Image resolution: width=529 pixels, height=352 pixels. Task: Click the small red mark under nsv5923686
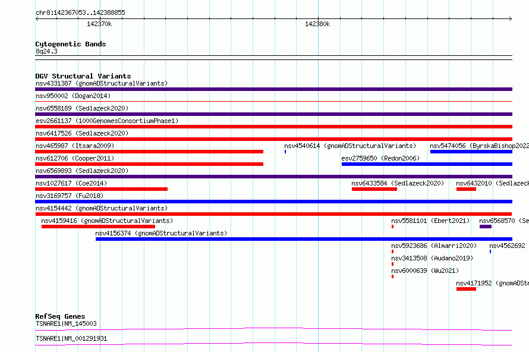[x=393, y=252]
